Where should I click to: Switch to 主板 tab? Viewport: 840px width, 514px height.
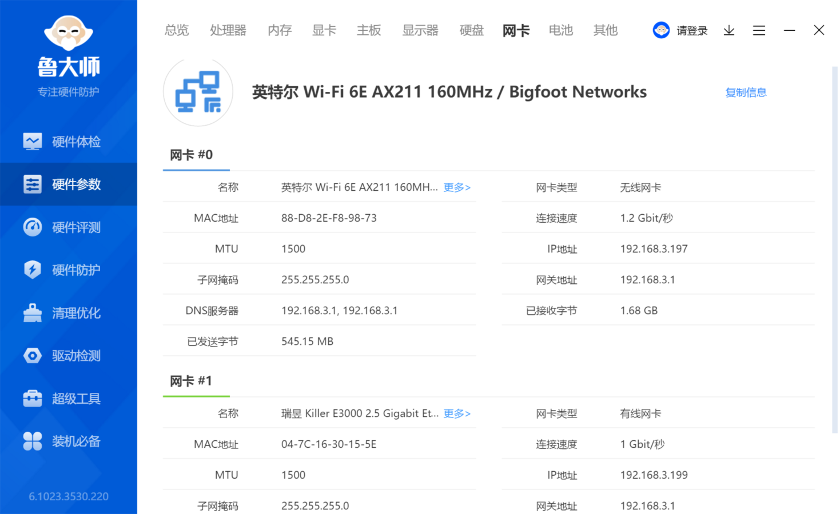click(369, 30)
